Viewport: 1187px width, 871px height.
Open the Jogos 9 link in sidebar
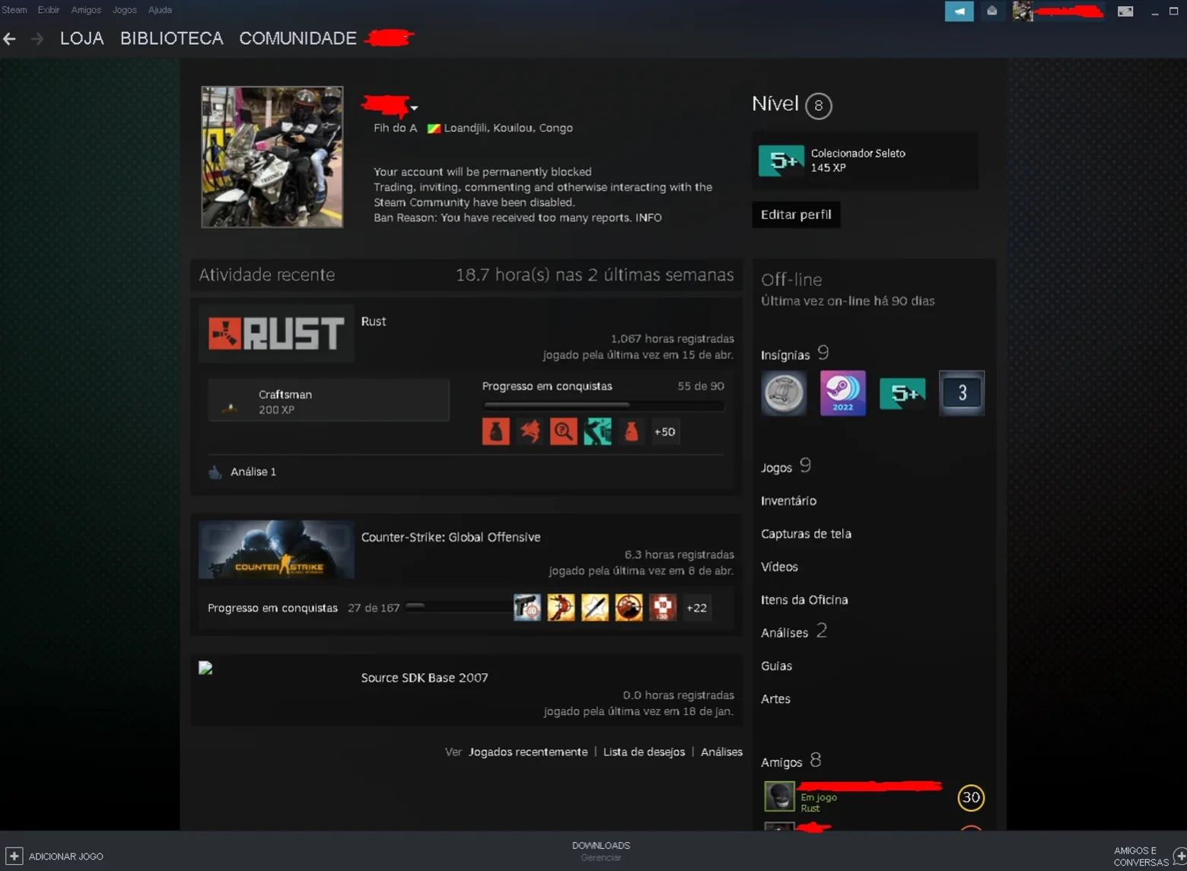point(786,466)
